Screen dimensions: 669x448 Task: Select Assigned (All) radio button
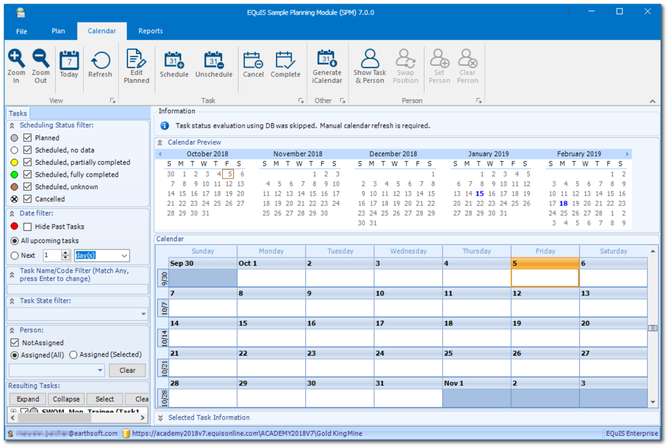[14, 355]
